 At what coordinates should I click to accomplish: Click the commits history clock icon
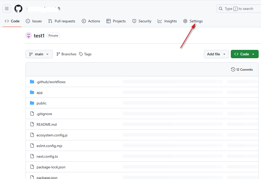(233, 69)
